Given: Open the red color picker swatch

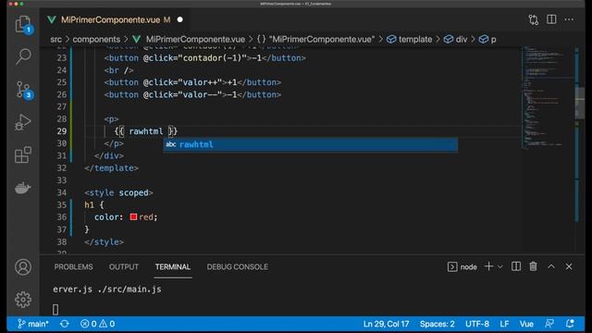Looking at the screenshot, I should [x=133, y=217].
